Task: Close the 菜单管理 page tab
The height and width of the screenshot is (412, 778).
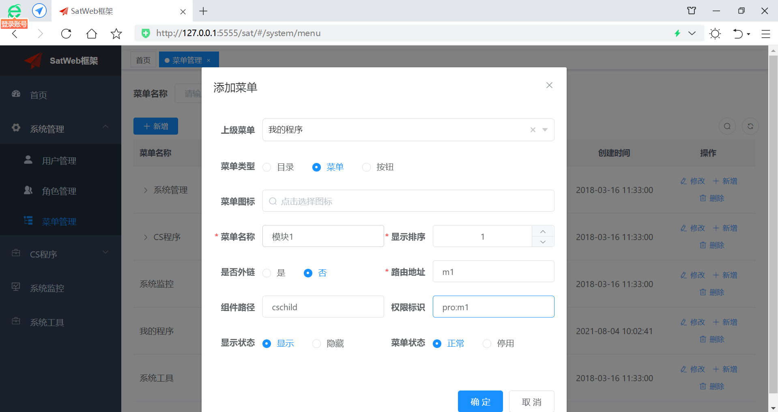Action: tap(208, 60)
